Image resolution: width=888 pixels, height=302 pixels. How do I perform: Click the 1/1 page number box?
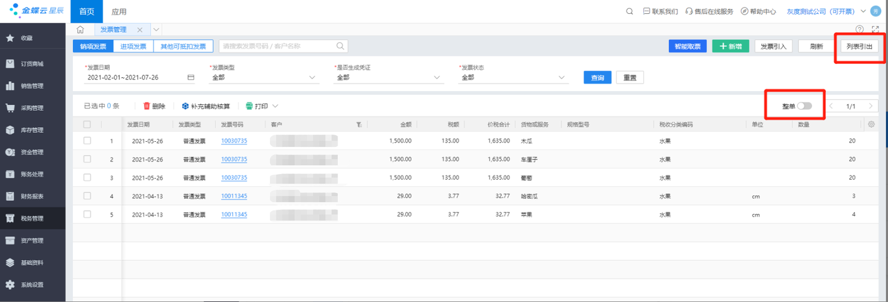[x=851, y=106]
